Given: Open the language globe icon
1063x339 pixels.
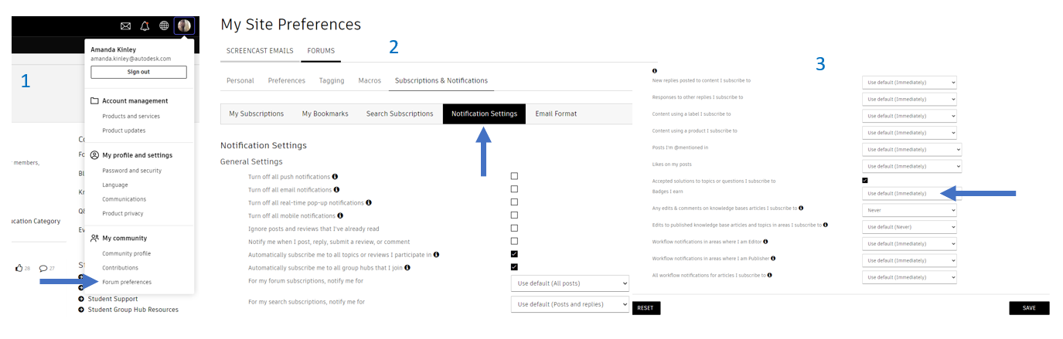Looking at the screenshot, I should click(x=165, y=26).
